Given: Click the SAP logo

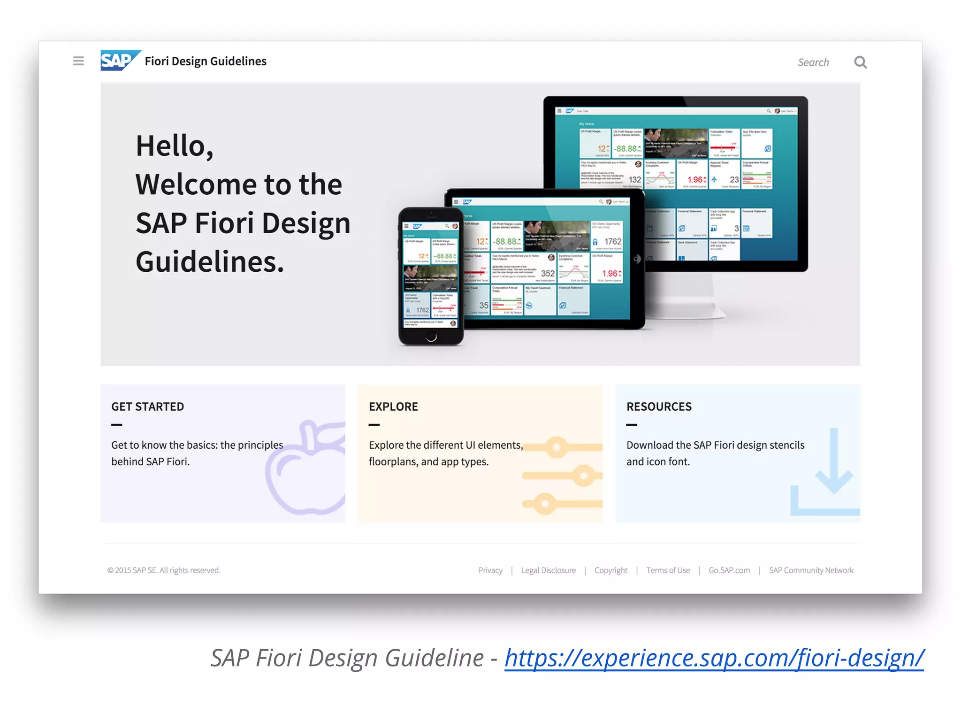Looking at the screenshot, I should point(121,61).
